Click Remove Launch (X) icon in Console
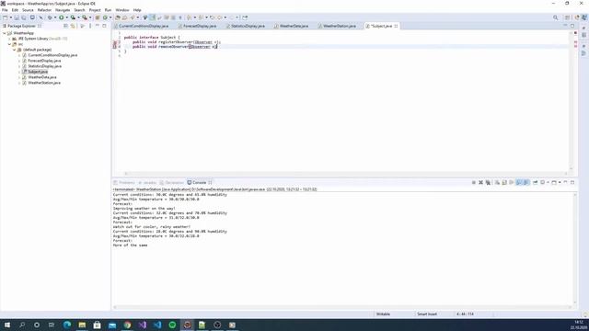Viewport: 589px width, 331px height. [480, 182]
